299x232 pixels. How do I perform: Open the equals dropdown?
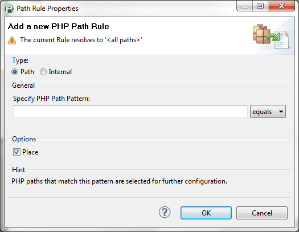point(268,112)
